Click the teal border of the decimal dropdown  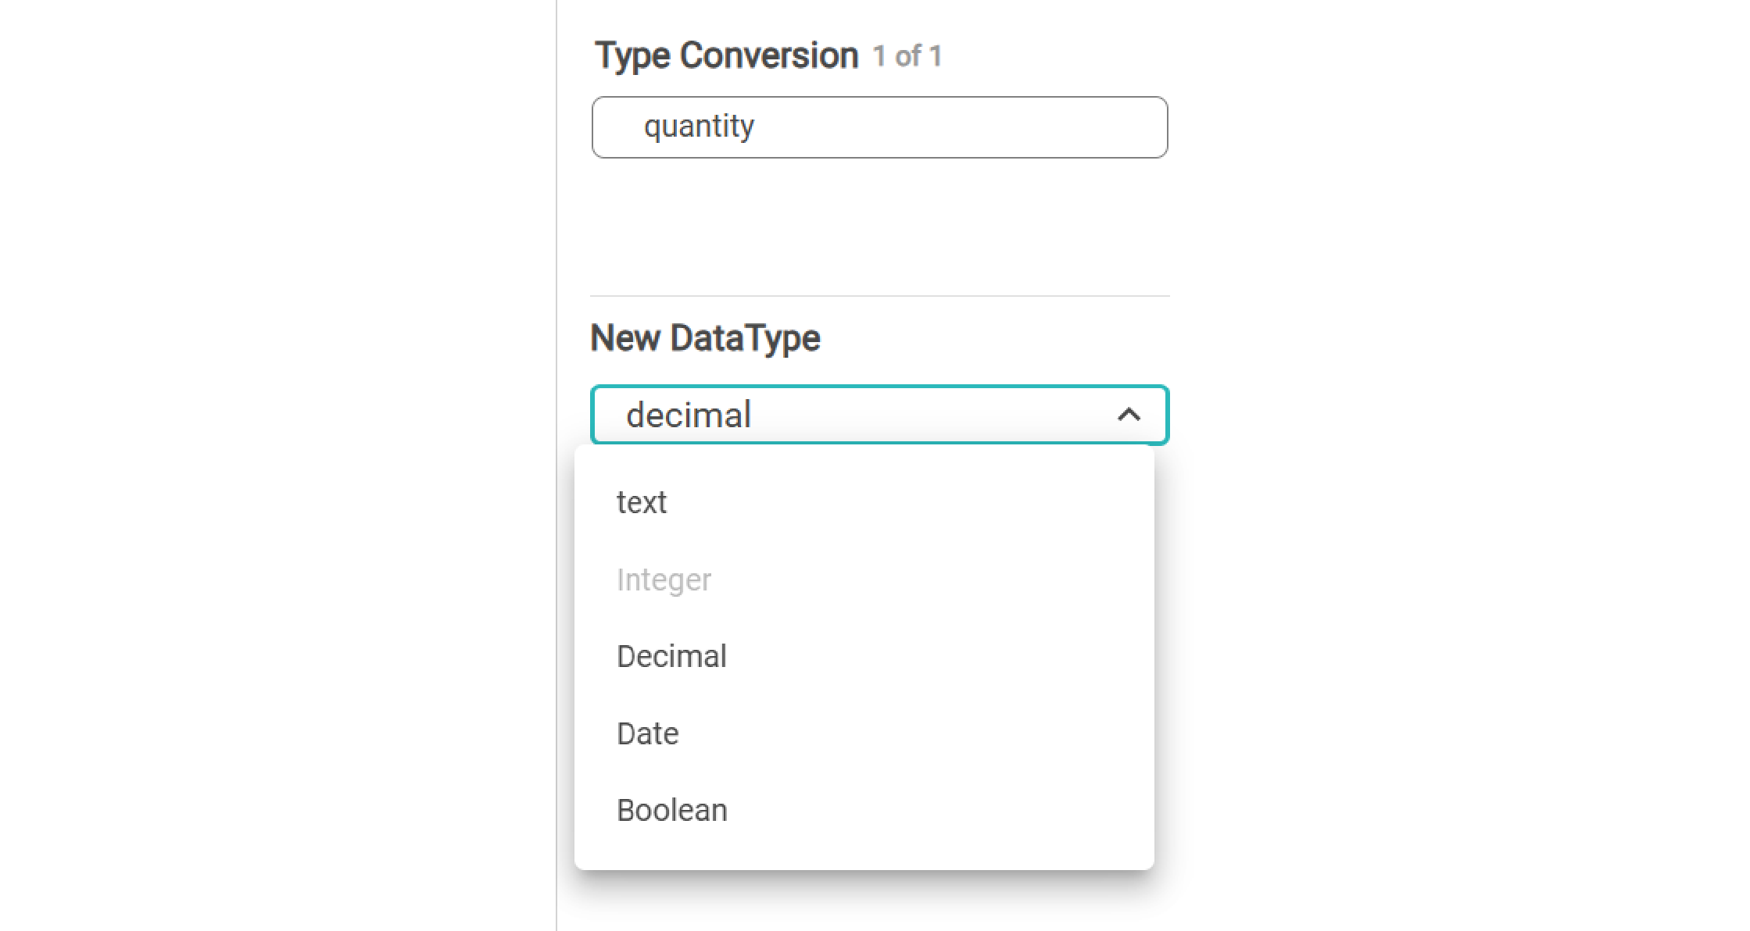(879, 387)
